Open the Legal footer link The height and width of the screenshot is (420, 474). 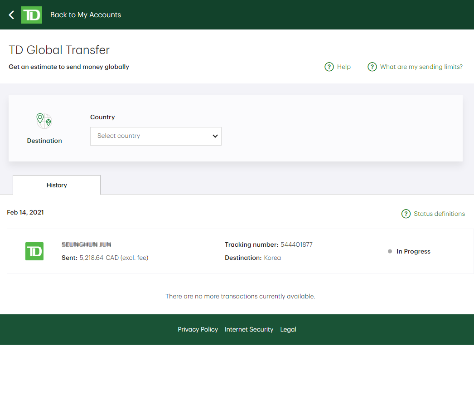pos(288,330)
